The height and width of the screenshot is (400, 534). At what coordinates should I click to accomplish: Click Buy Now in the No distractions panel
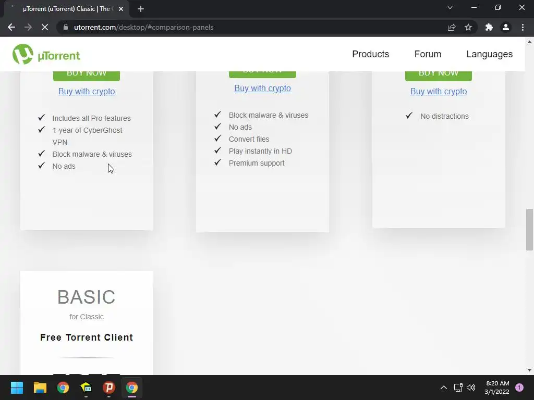point(438,76)
